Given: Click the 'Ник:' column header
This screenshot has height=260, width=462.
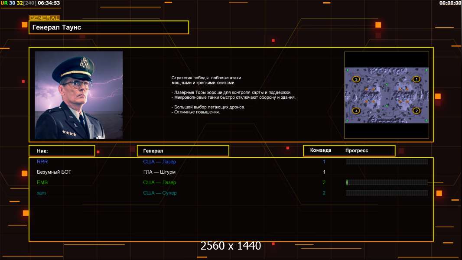Looking at the screenshot, I should (x=62, y=151).
